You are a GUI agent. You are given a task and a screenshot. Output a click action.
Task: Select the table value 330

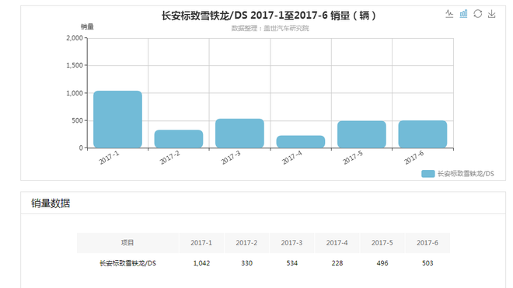pos(246,263)
